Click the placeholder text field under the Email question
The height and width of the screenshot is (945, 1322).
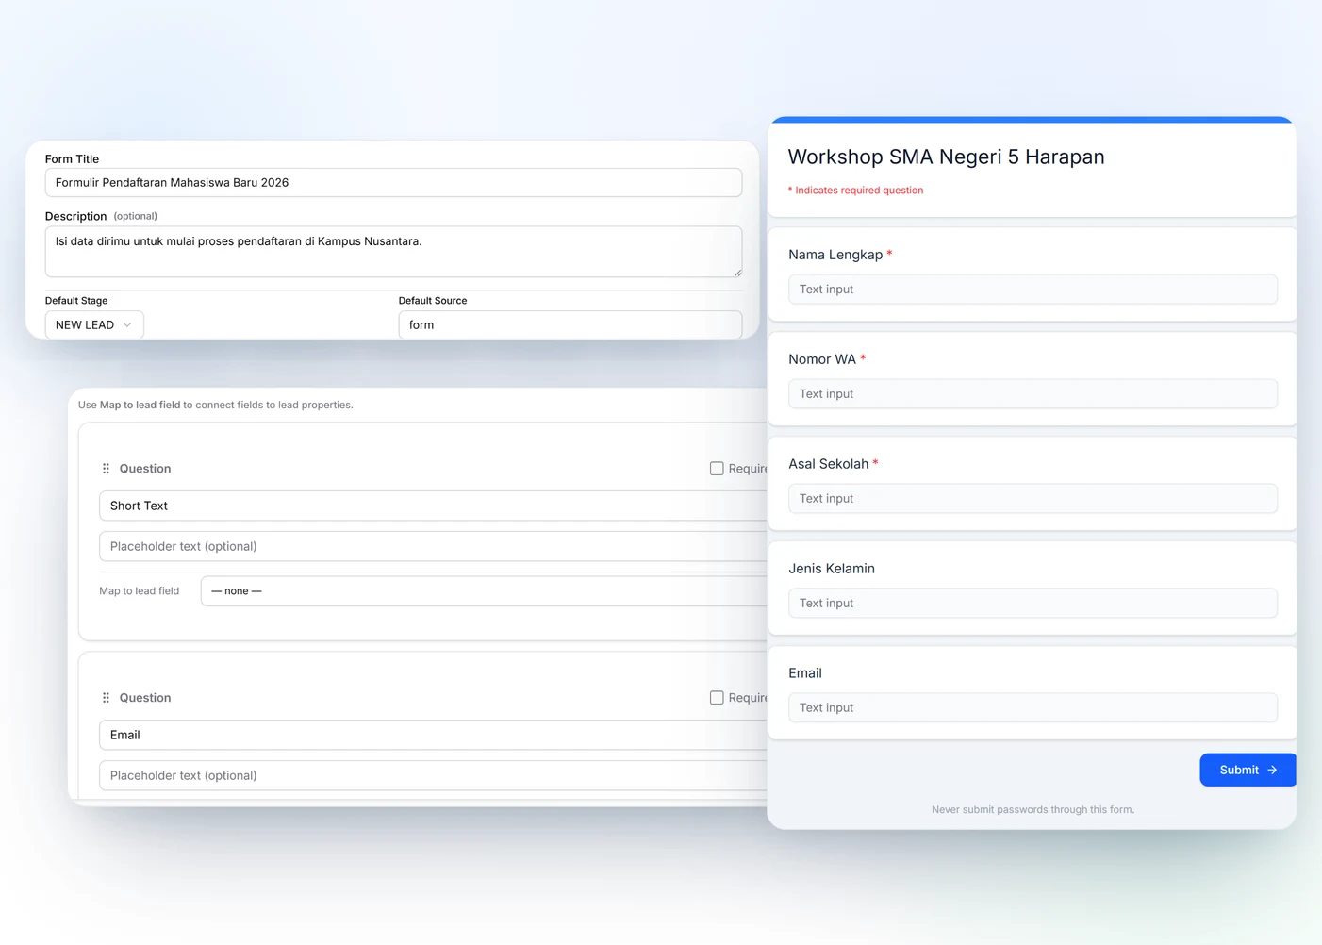433,775
